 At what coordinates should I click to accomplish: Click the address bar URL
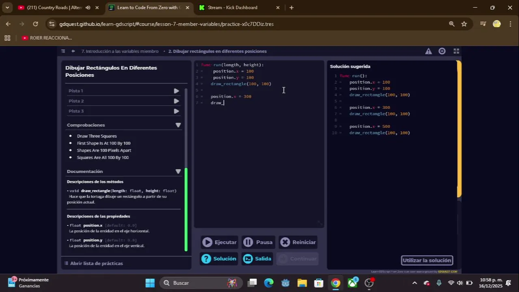[167, 24]
